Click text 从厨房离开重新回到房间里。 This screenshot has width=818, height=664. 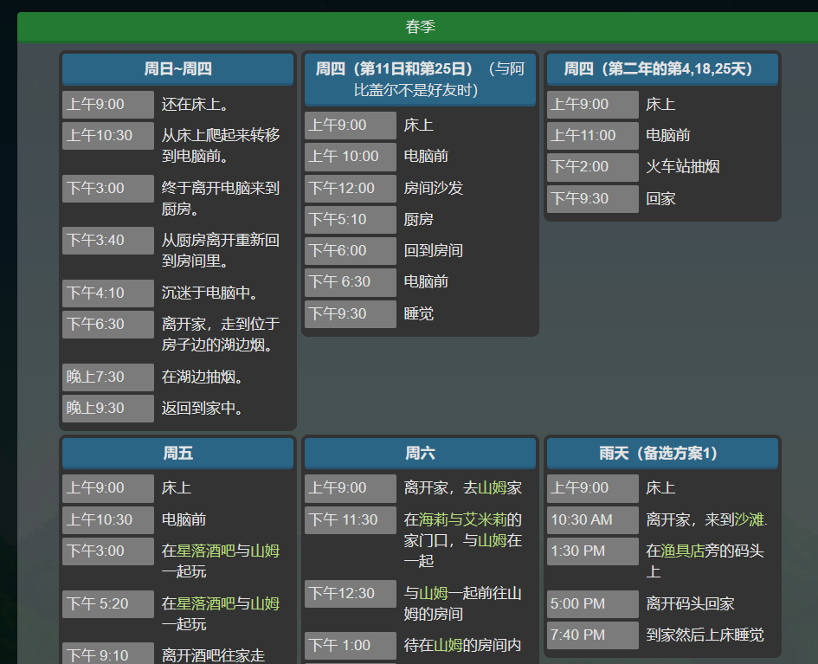pyautogui.click(x=221, y=250)
